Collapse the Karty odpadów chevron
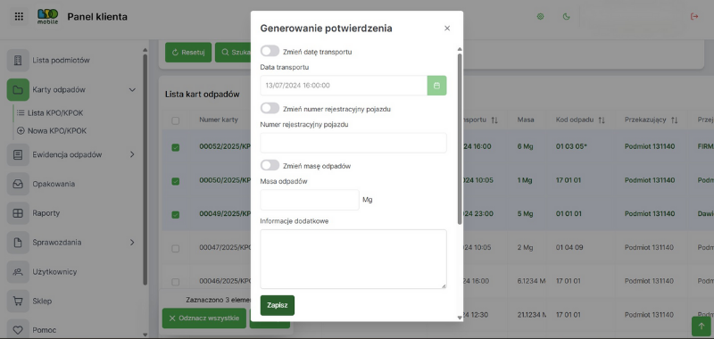714x339 pixels. [132, 89]
